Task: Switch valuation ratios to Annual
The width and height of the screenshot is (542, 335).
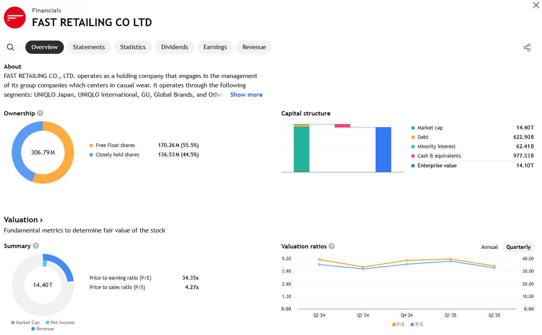Action: coord(489,247)
